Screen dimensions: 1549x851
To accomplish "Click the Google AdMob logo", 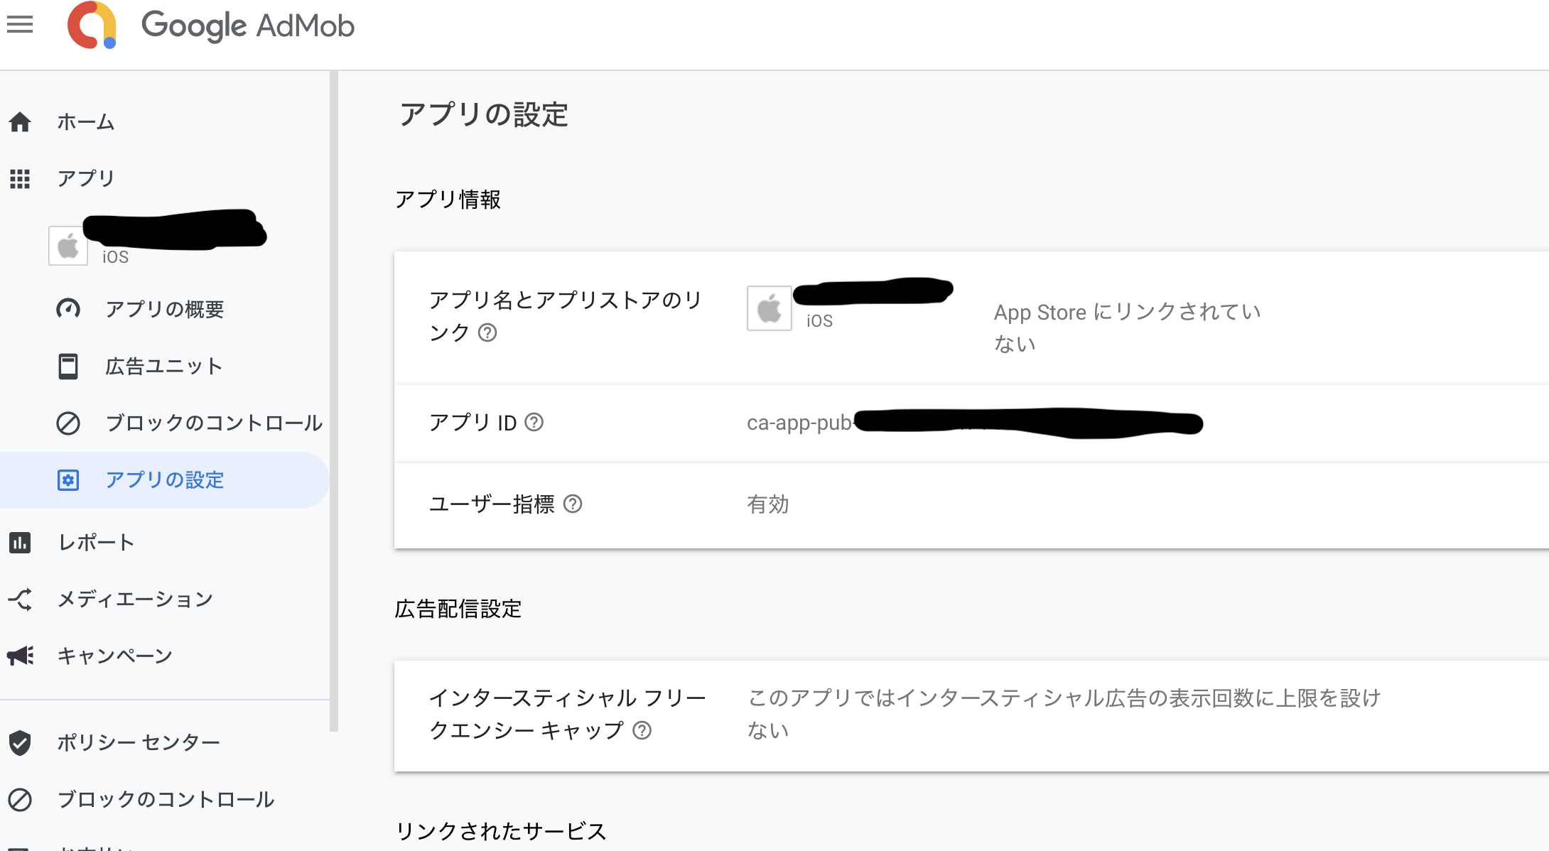I will coord(211,26).
